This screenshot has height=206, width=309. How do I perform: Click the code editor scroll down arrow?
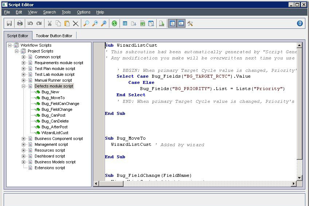pyautogui.click(x=300, y=178)
